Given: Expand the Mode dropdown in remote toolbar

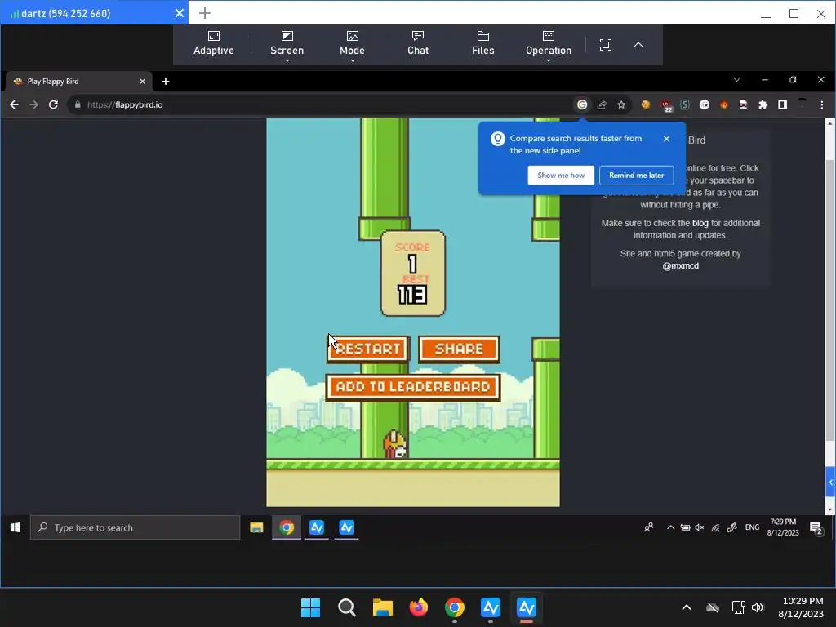Looking at the screenshot, I should (x=352, y=45).
